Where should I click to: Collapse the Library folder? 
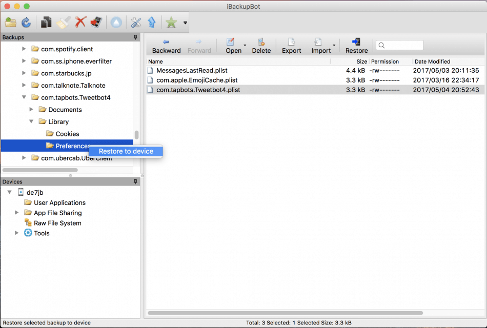(x=31, y=121)
